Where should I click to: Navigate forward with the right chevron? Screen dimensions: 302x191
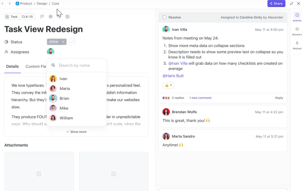(9, 3)
